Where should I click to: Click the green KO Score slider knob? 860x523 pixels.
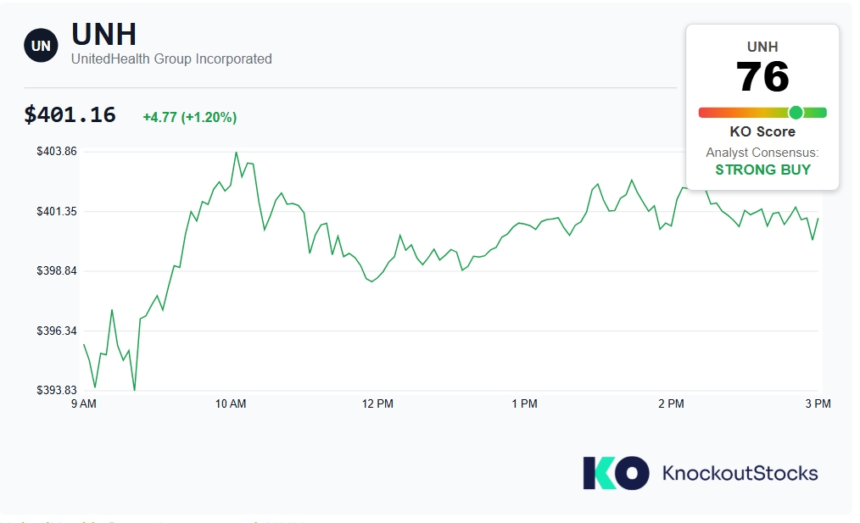pyautogui.click(x=796, y=113)
